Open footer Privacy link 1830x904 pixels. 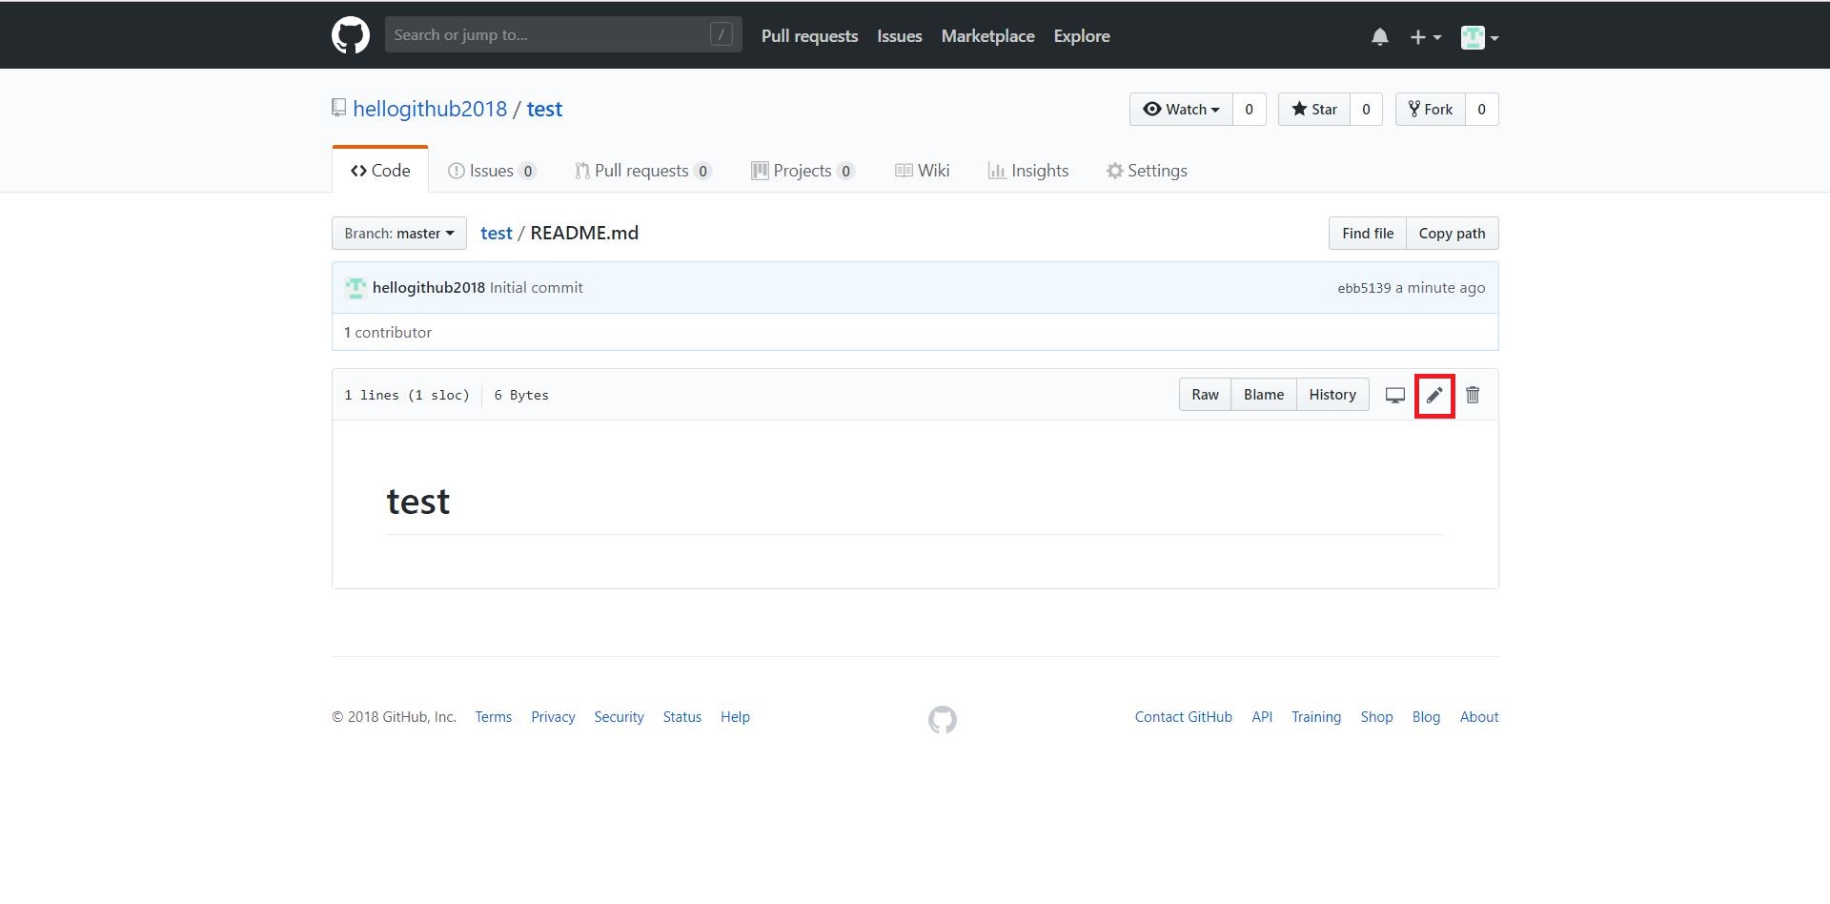pos(553,717)
